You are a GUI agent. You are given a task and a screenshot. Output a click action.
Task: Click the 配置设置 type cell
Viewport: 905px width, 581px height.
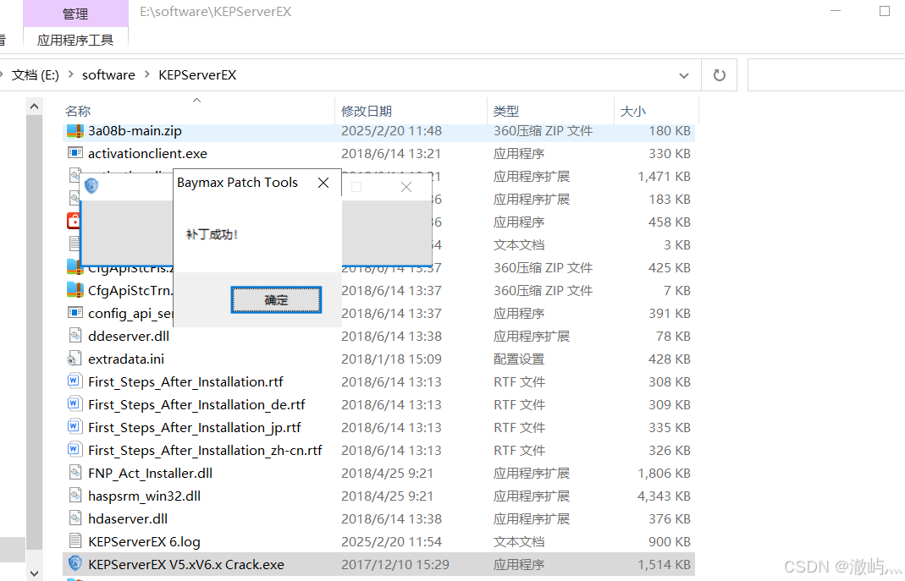pyautogui.click(x=519, y=359)
